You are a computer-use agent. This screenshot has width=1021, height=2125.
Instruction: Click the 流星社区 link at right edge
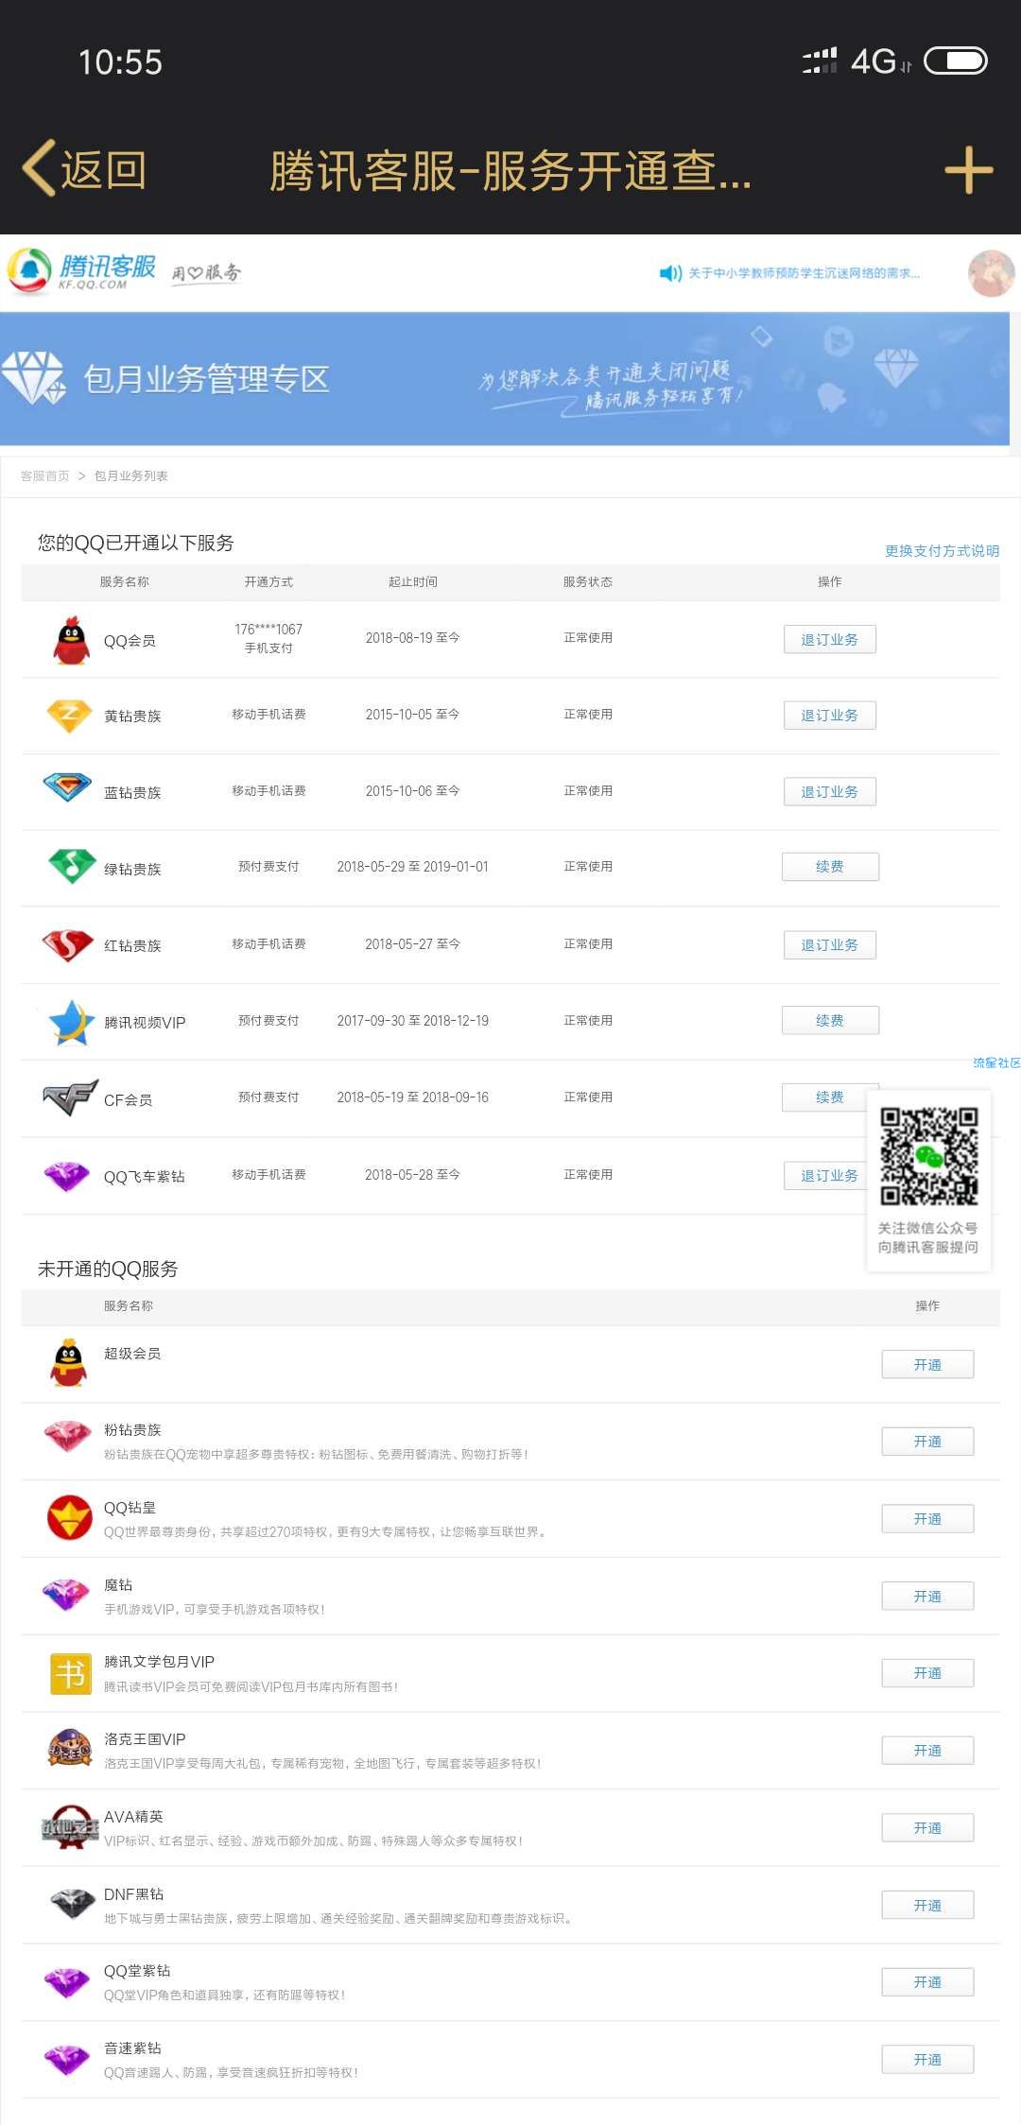(996, 1063)
